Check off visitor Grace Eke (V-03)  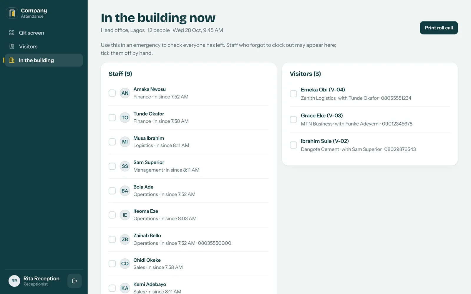(293, 120)
